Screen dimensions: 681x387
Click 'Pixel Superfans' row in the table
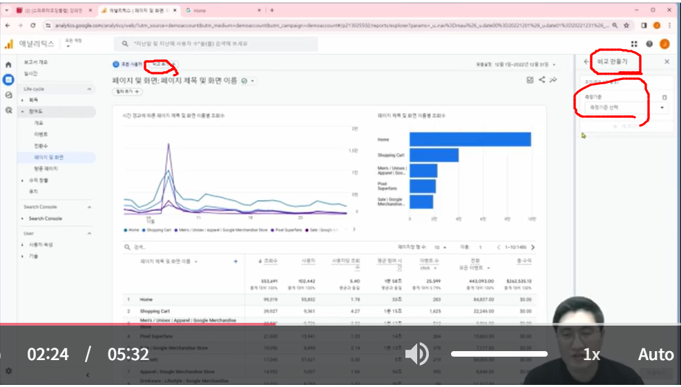tap(329, 336)
